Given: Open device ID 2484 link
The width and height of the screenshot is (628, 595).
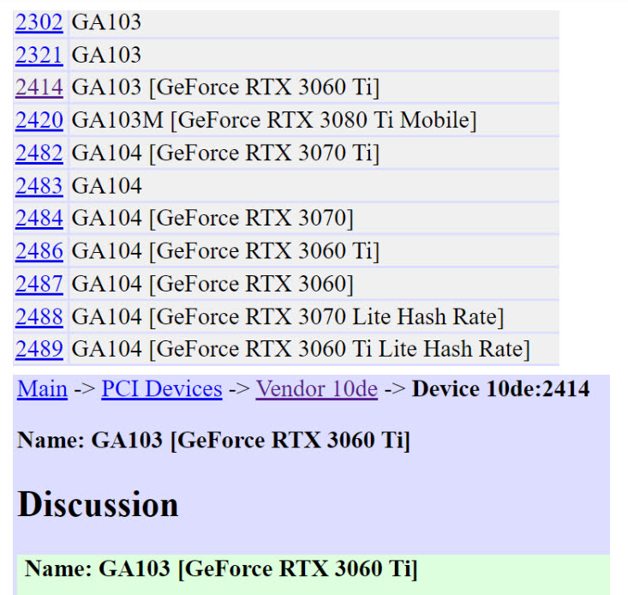Looking at the screenshot, I should pos(39,219).
